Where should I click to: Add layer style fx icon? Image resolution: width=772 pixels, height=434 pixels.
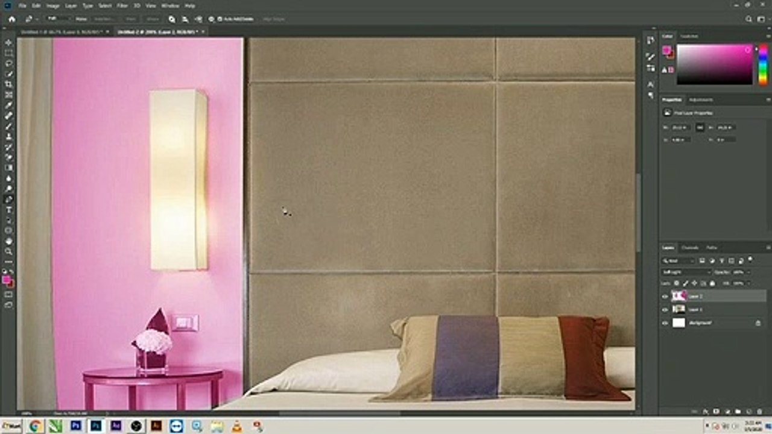pos(706,412)
